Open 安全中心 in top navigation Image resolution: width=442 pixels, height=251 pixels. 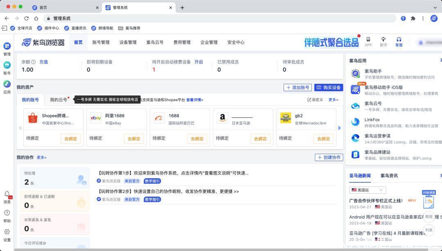(236, 42)
